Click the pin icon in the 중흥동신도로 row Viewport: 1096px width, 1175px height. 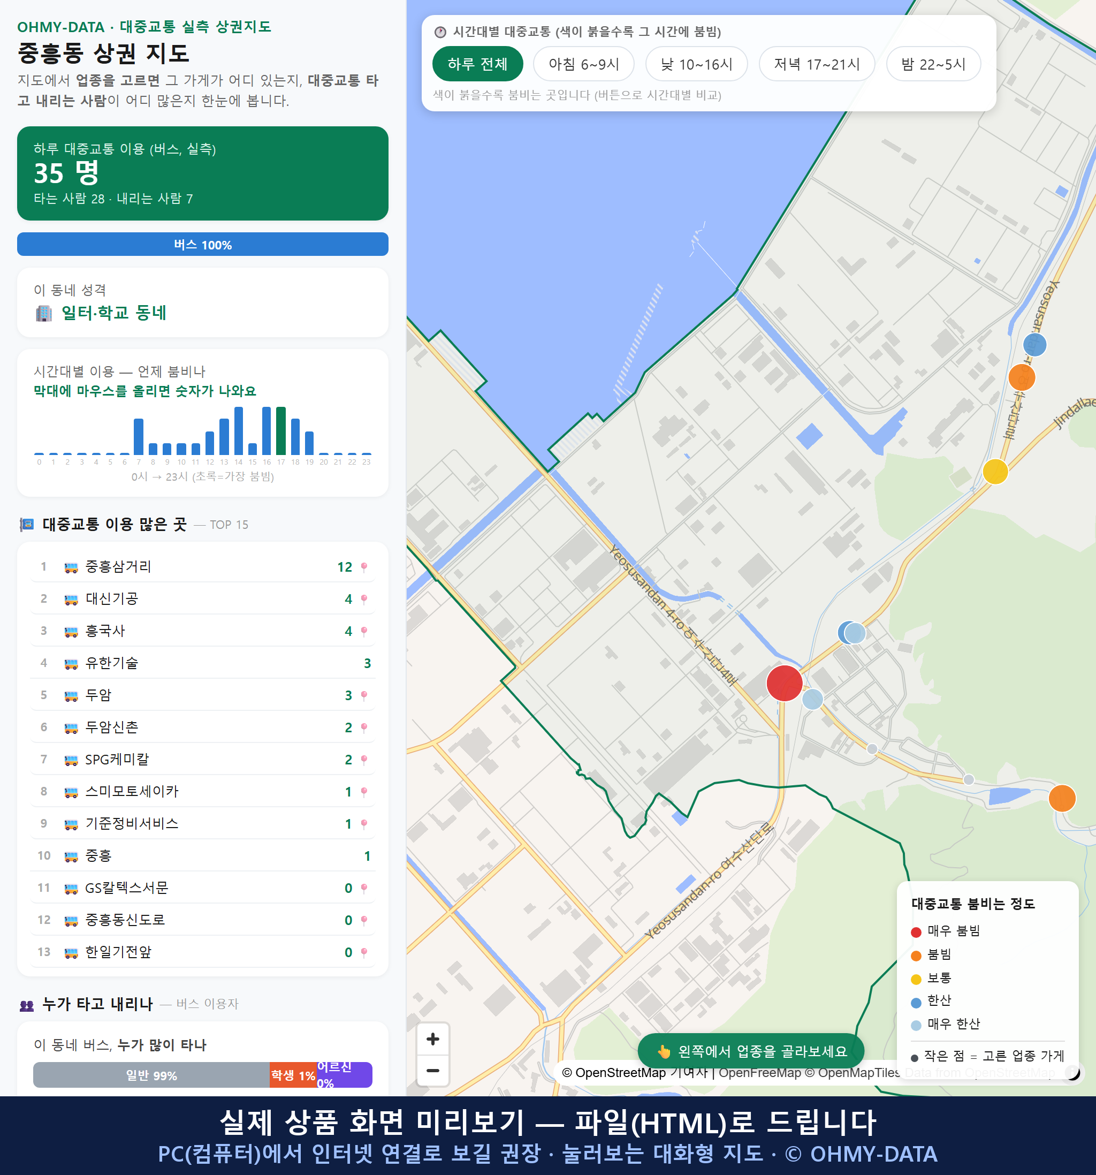tap(364, 920)
